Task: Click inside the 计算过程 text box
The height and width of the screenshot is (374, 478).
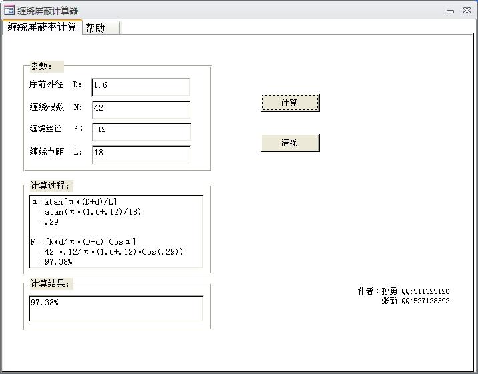Action: pos(116,231)
